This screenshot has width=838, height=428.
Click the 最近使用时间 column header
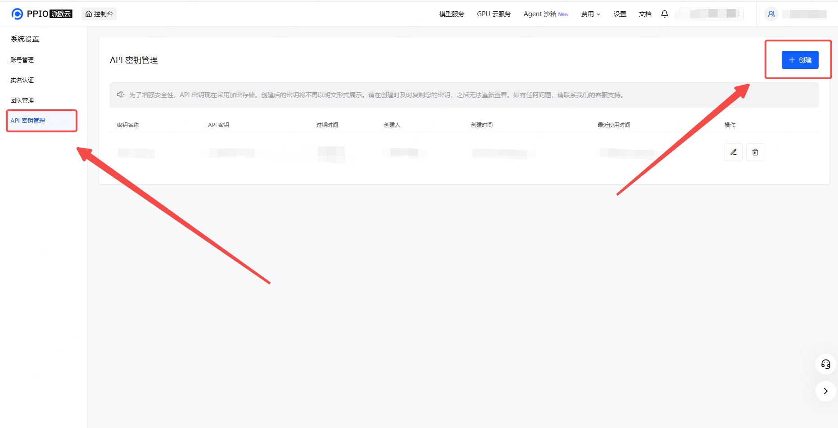point(614,125)
